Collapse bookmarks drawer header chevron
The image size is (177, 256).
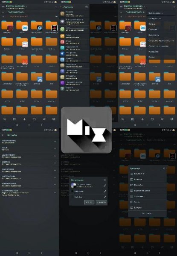pyautogui.click(x=61, y=7)
